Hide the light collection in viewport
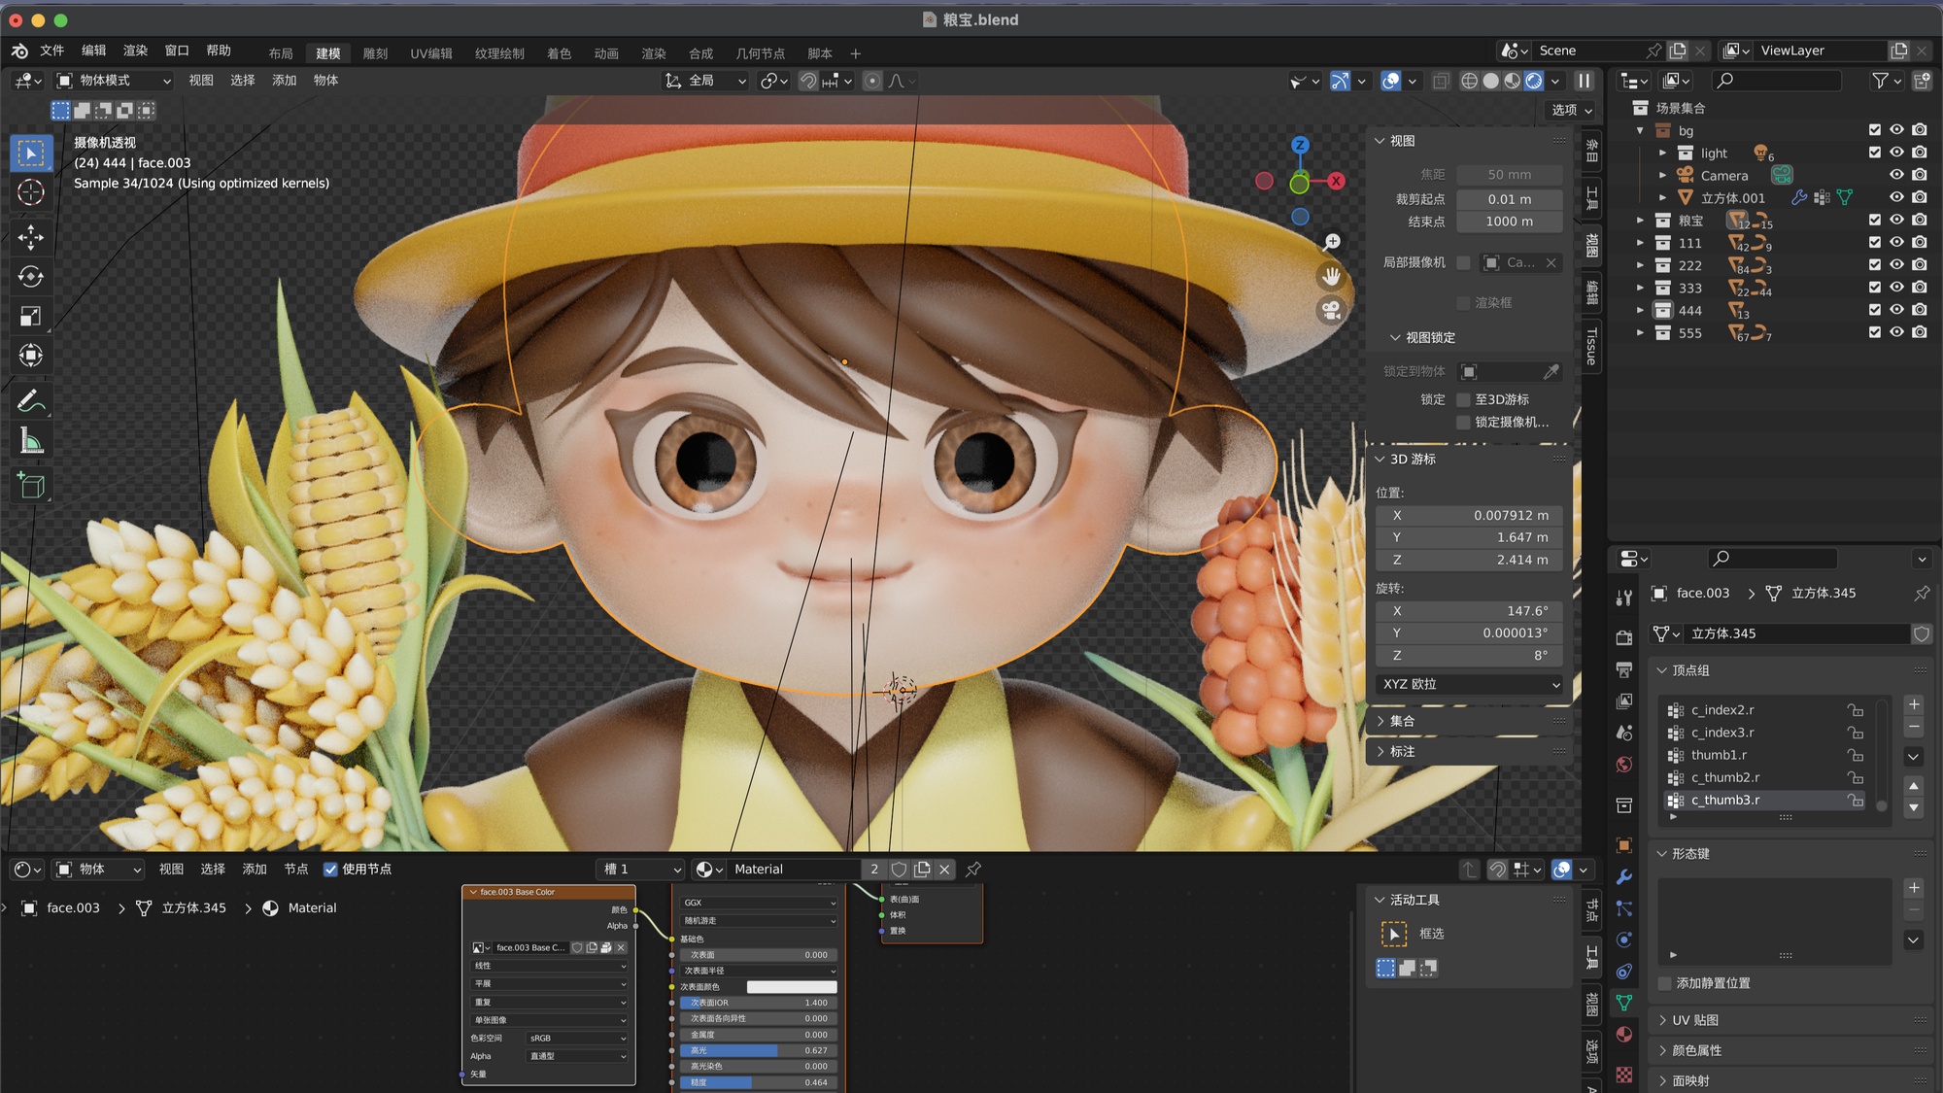Viewport: 1943px width, 1093px height. pos(1896,153)
